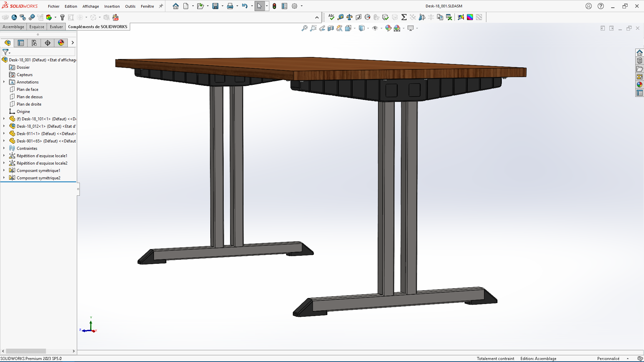The width and height of the screenshot is (644, 362).
Task: Open the DisplayManager tab icon
Action: [61, 43]
